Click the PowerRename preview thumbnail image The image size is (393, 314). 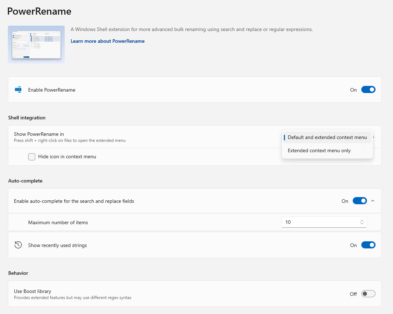coord(36,44)
